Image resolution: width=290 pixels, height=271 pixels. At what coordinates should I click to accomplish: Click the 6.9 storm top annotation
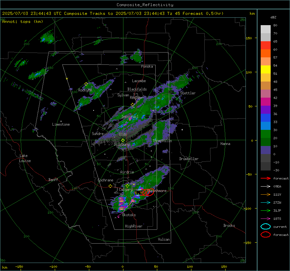(x=139, y=193)
